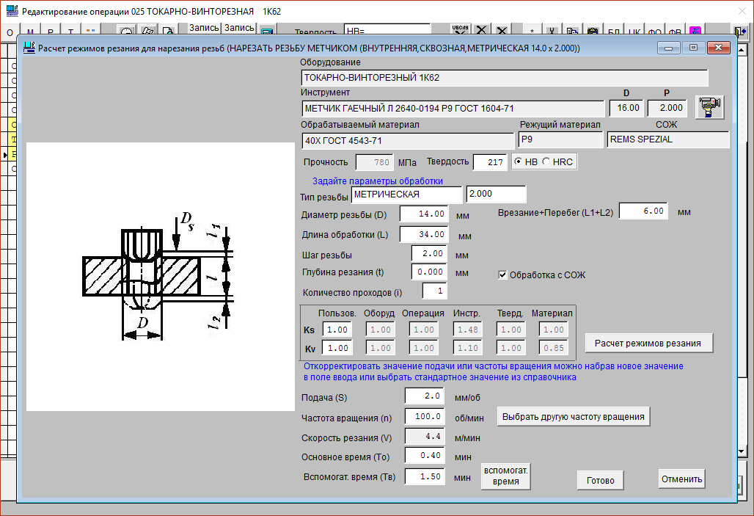This screenshot has height=516, width=754.
Task: Cancel the dialog with Отменить
Action: click(x=682, y=479)
